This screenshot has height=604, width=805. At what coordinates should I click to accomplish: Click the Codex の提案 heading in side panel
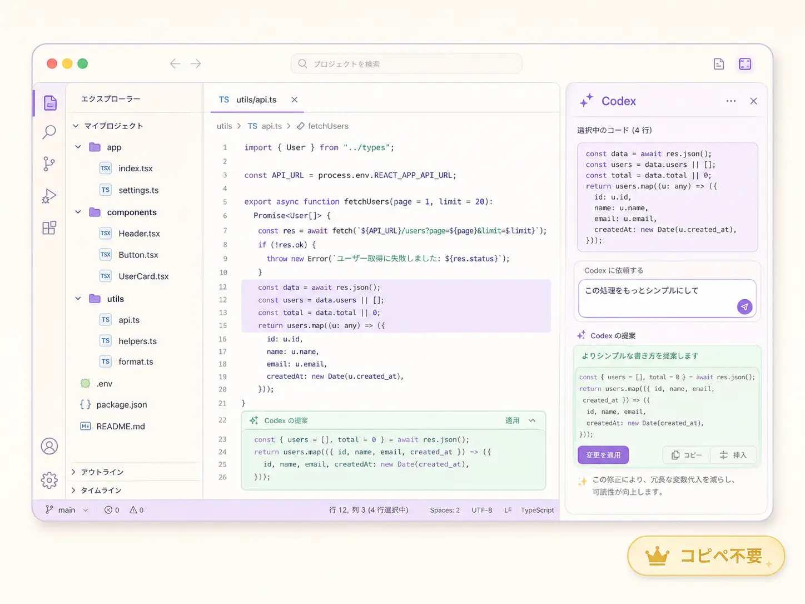613,335
